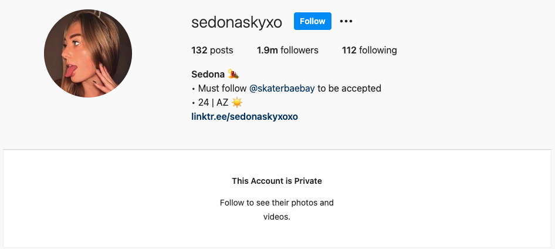Click the word "followers" in the stats row
This screenshot has width=555, height=249.
299,51
